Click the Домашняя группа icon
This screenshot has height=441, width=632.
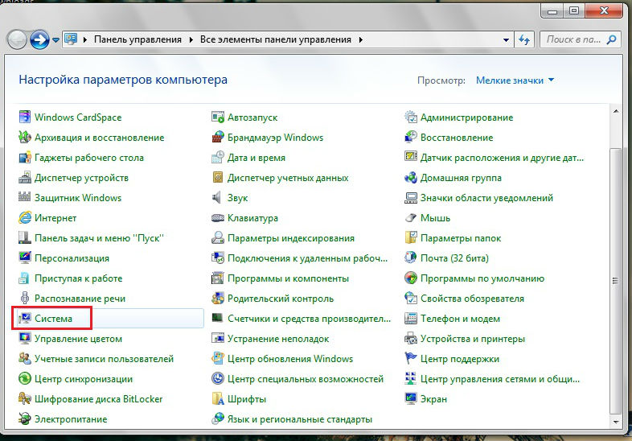(x=411, y=178)
